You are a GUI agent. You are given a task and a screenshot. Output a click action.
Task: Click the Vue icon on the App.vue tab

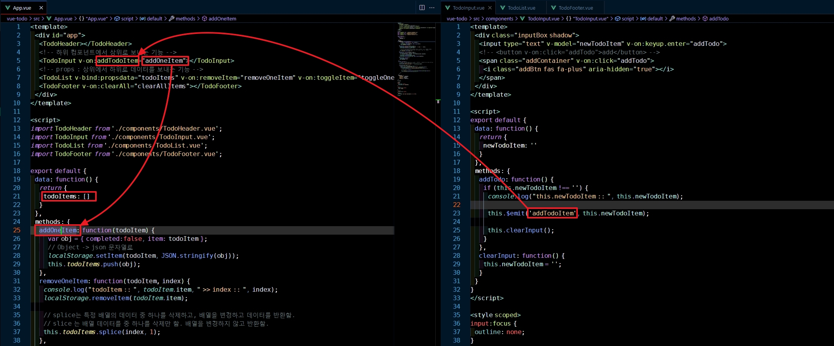tap(7, 8)
